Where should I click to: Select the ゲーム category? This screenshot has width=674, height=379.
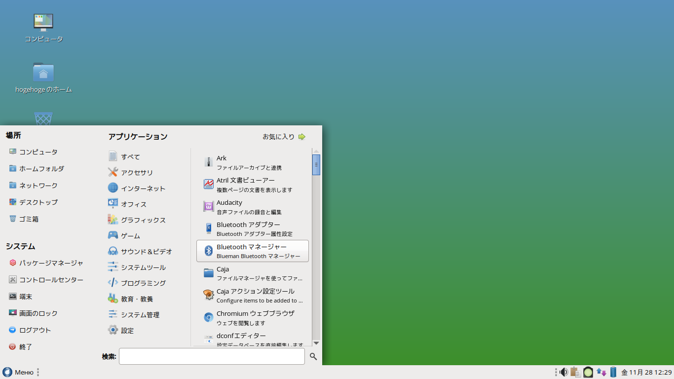[x=124, y=236]
